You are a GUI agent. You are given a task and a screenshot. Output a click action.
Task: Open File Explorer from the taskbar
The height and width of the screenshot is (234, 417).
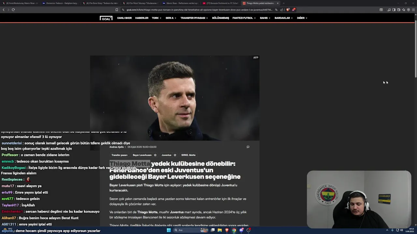click(220, 230)
